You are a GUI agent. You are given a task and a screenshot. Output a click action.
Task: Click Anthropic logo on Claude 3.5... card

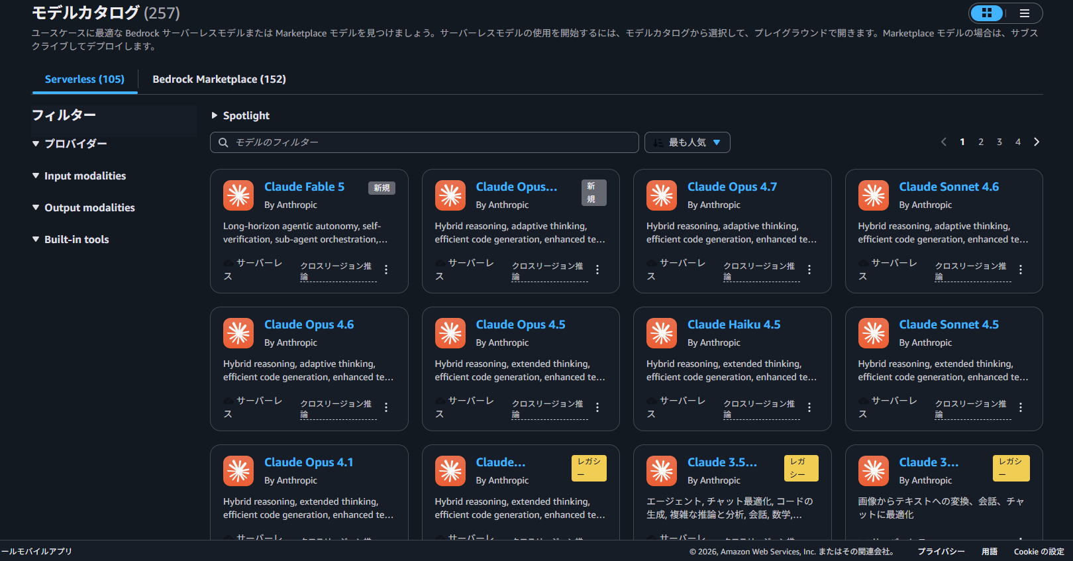[x=662, y=471]
